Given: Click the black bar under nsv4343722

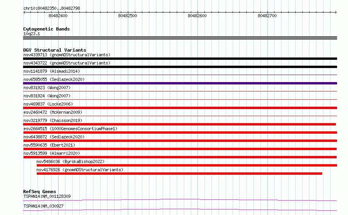Looking at the screenshot, I should coord(180,67).
